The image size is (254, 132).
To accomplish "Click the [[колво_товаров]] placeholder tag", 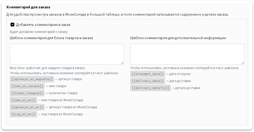I will tap(27, 93).
